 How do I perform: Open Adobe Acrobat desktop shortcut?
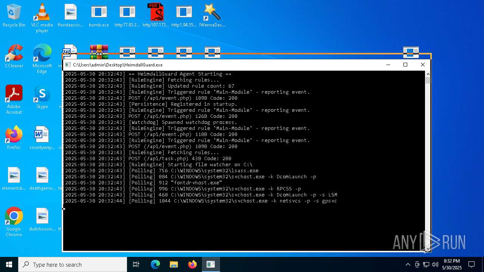(14, 100)
